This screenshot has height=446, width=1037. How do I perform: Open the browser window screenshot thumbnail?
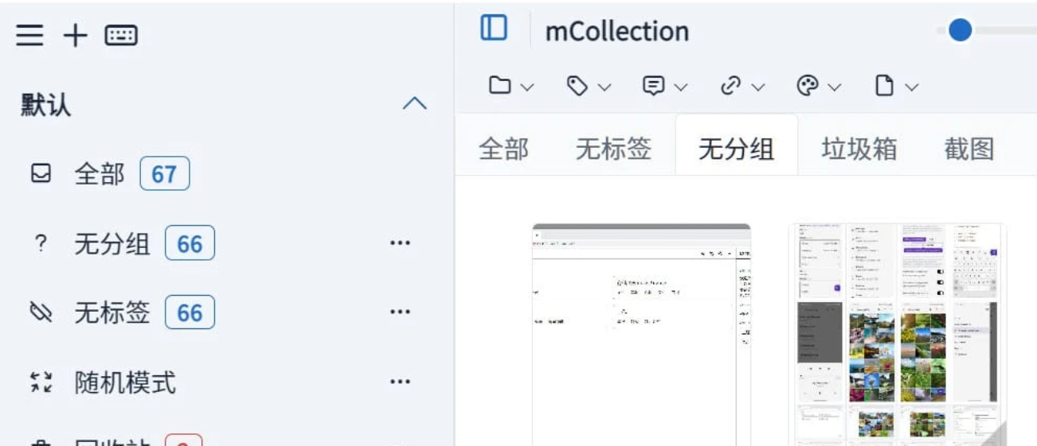[x=642, y=335]
